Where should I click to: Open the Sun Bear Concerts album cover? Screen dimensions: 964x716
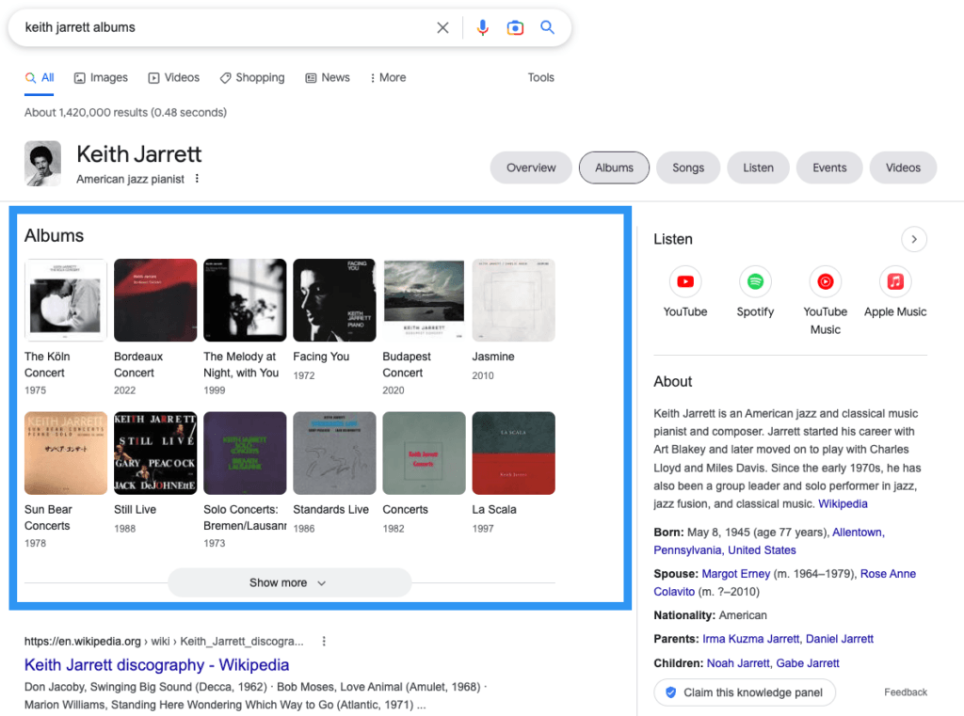click(x=66, y=453)
